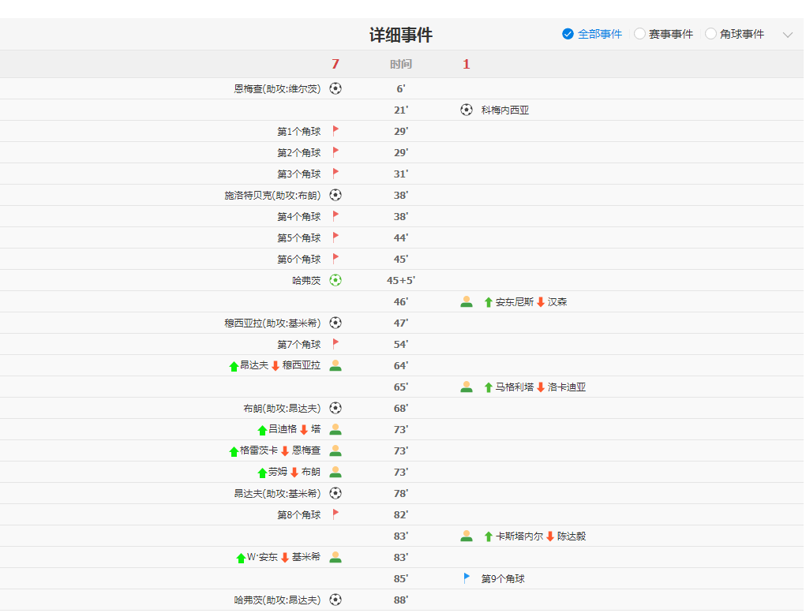Click the red corner flag for 第4个角球
806x613 pixels.
[x=336, y=216]
